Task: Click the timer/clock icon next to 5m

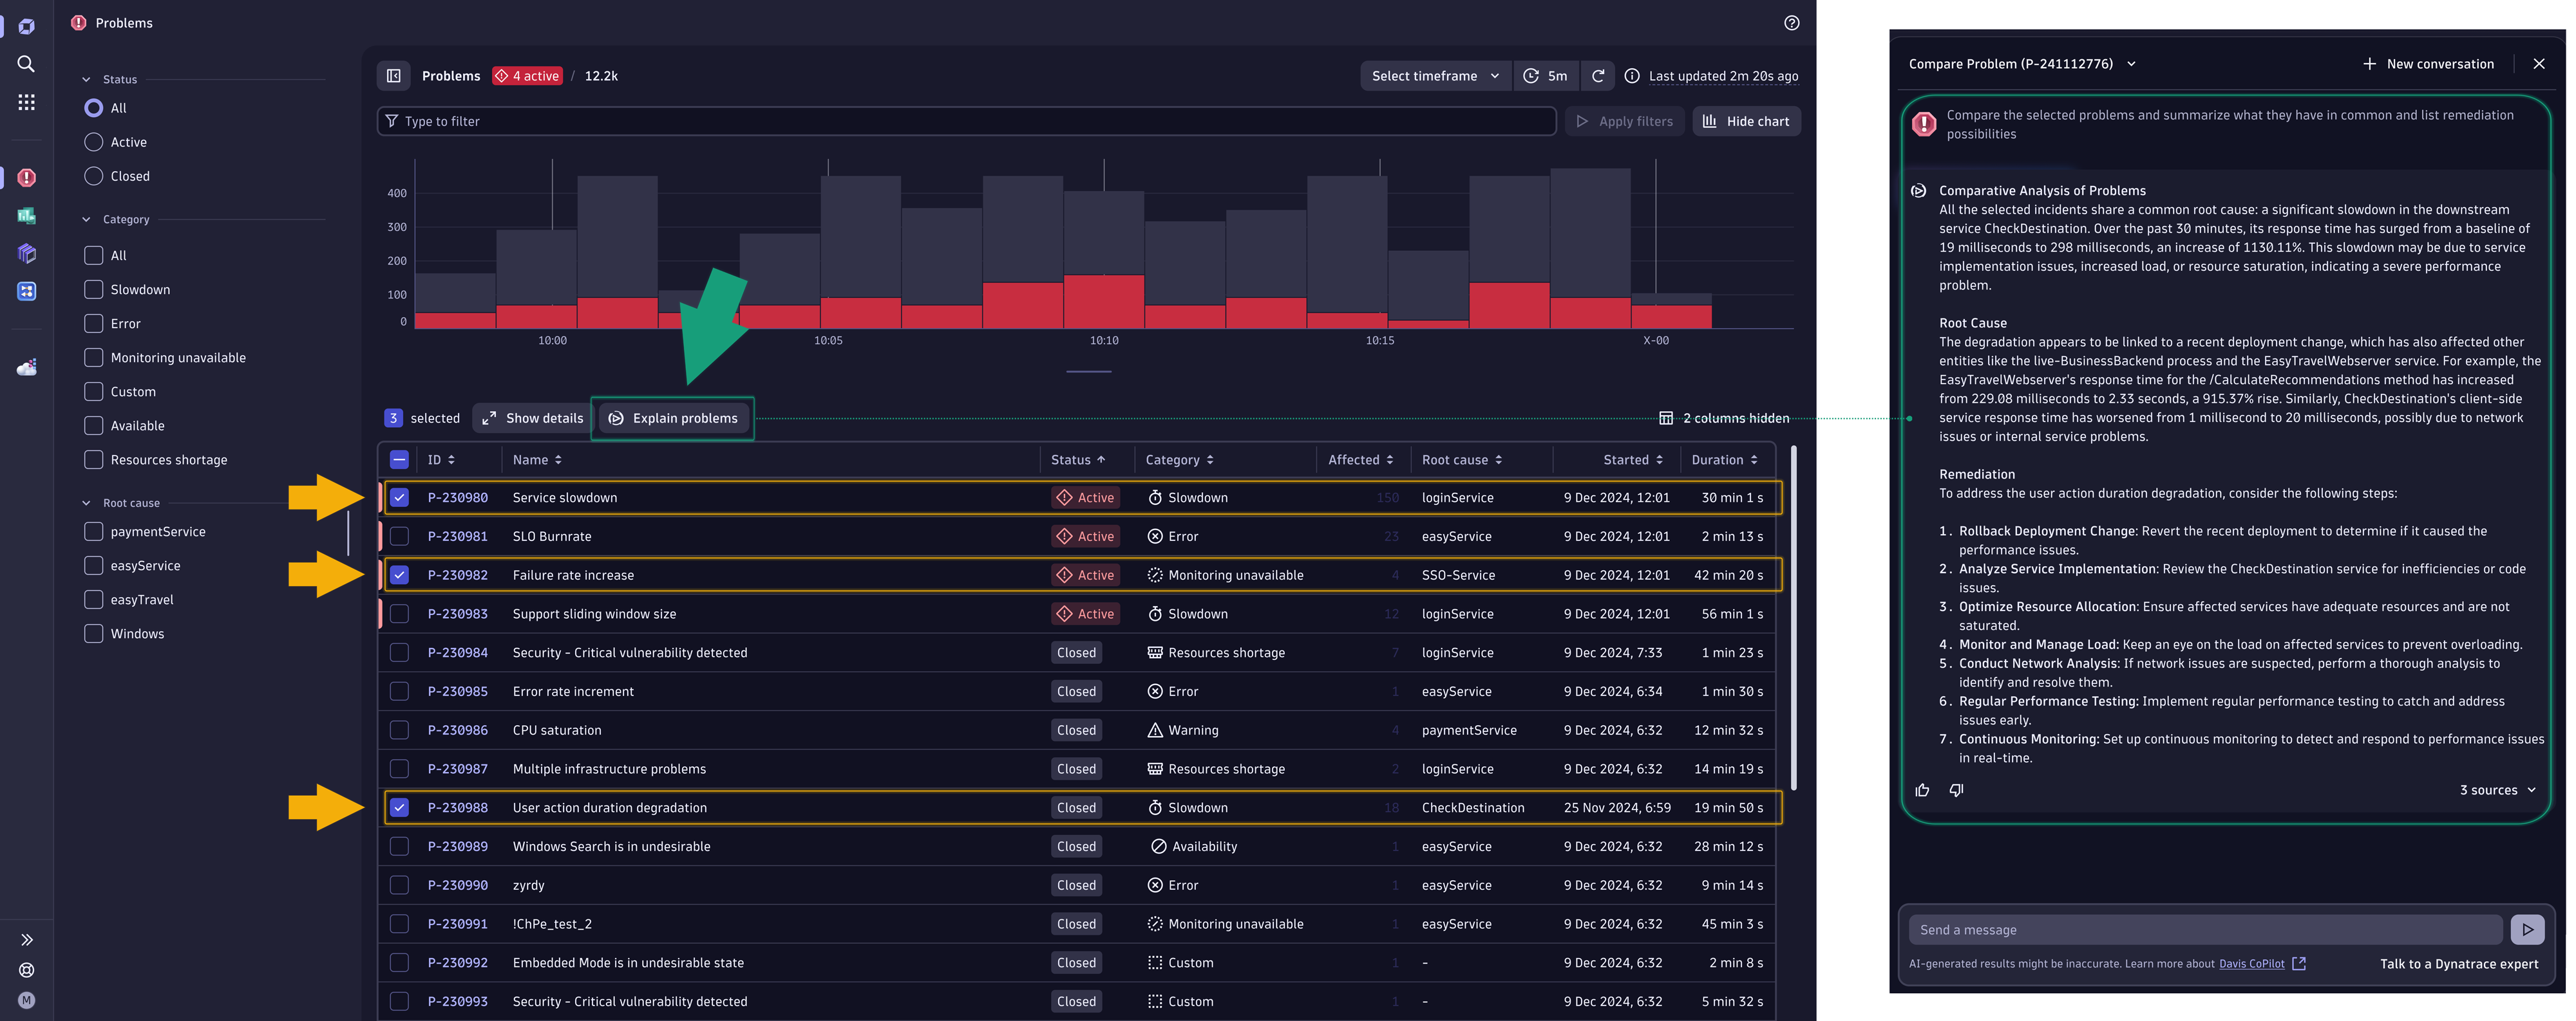Action: (x=1529, y=75)
